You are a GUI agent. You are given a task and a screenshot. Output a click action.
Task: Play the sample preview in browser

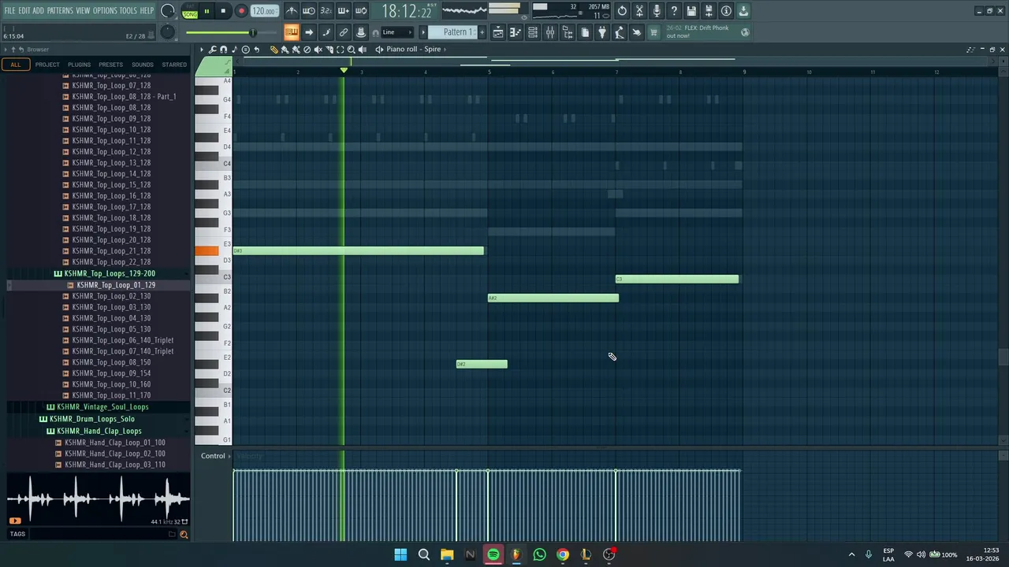[x=14, y=521]
